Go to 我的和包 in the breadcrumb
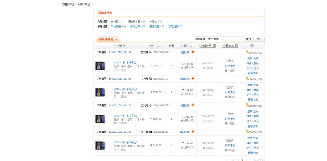This screenshot has width=327, height=161. tap(68, 4)
